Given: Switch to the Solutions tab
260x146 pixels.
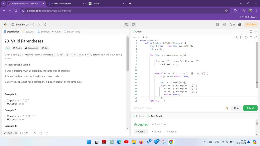Looking at the screenshot, I should tap(44, 31).
